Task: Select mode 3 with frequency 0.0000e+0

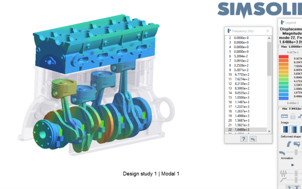Action: [246, 43]
